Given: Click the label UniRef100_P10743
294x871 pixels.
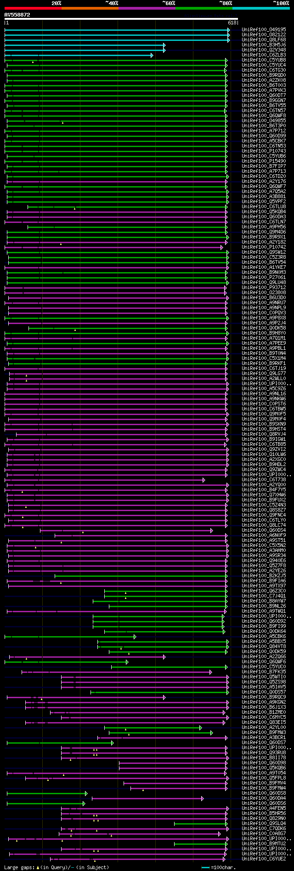Looking at the screenshot, I should click(x=264, y=151).
